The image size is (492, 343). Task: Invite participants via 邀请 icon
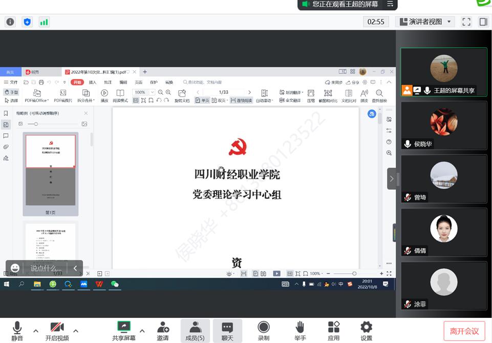(163, 330)
